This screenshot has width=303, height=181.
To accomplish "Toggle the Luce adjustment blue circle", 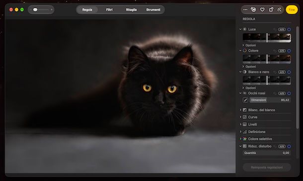I will pos(289,29).
